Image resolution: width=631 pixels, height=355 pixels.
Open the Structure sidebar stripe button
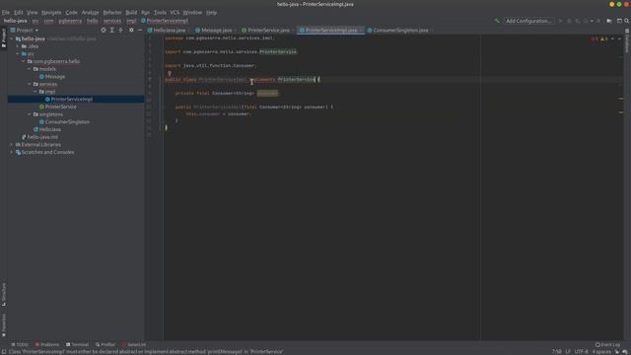coord(4,295)
